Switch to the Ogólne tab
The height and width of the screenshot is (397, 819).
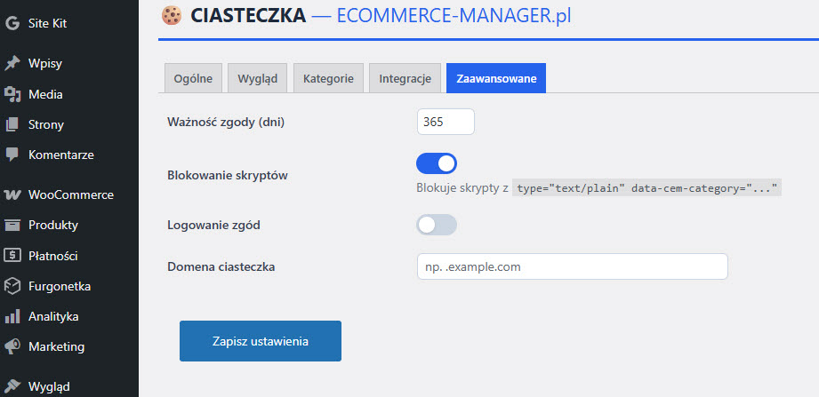193,78
